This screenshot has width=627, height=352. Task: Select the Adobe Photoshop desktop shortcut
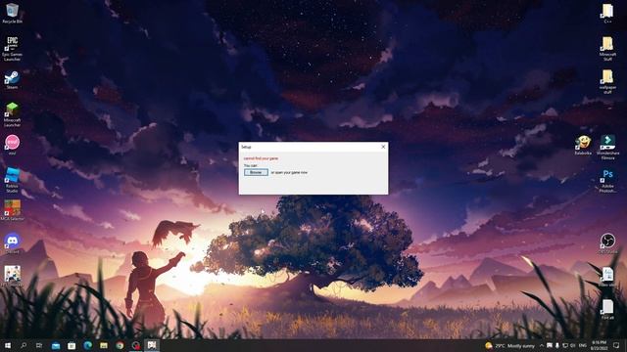coord(607,181)
